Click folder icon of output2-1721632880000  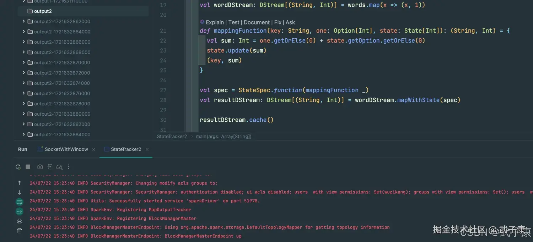pyautogui.click(x=30, y=114)
